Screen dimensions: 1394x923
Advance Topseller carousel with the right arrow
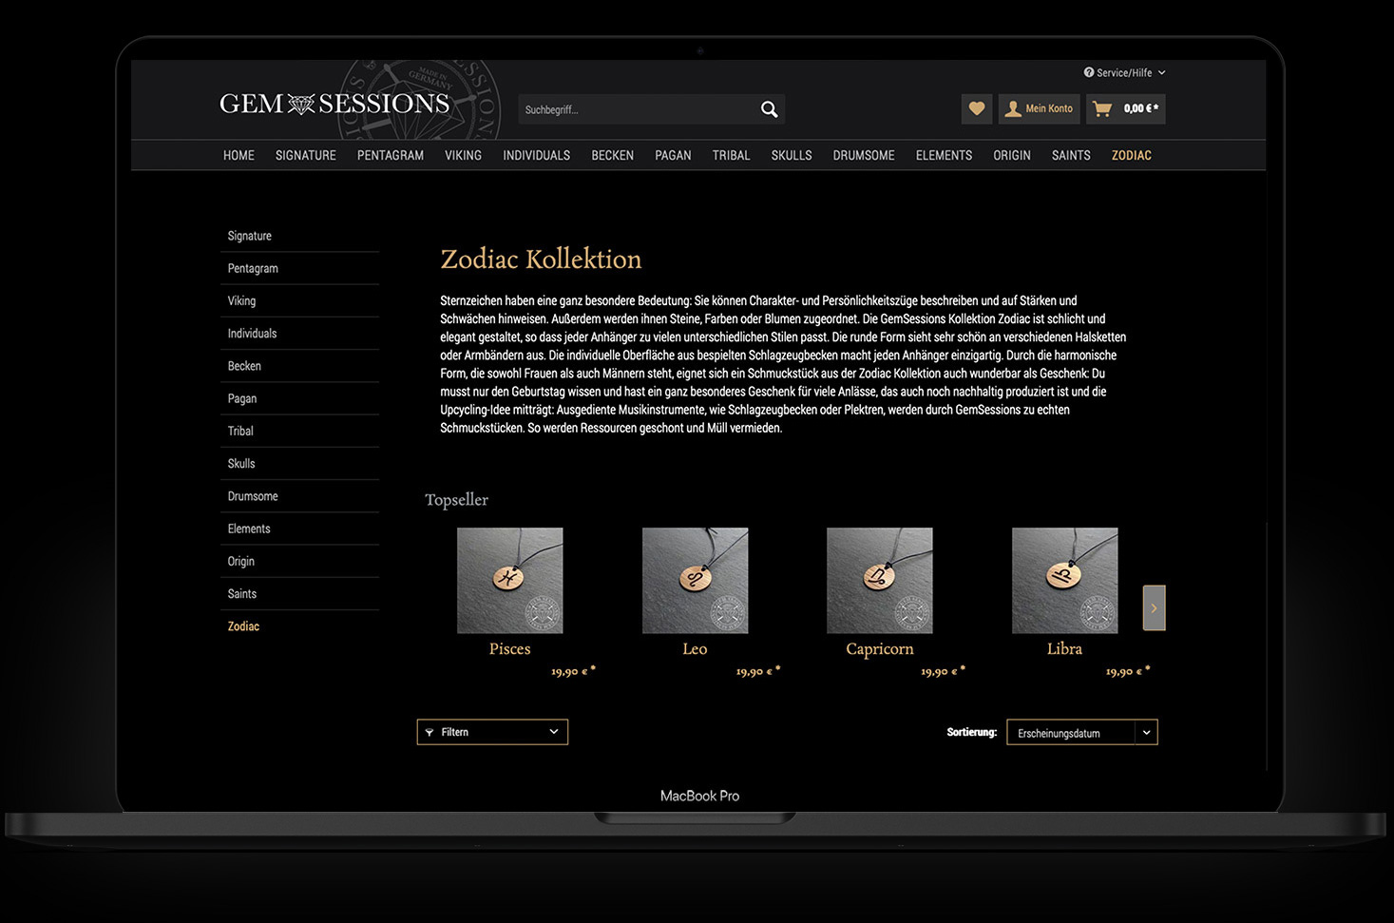1154,607
